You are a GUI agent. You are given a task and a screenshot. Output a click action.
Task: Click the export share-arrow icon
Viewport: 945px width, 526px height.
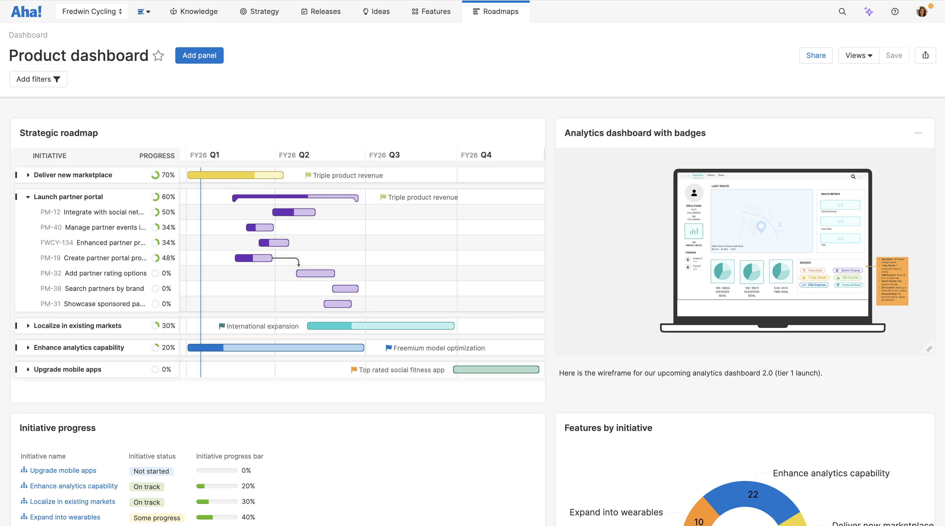[925, 55]
